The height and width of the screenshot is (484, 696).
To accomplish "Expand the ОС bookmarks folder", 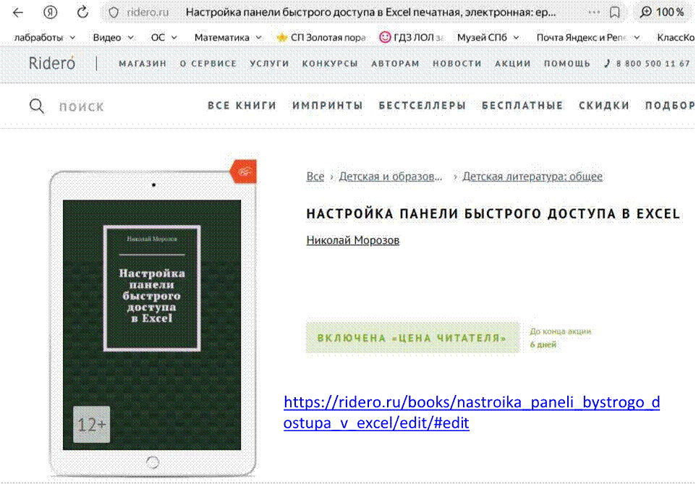I will (164, 37).
